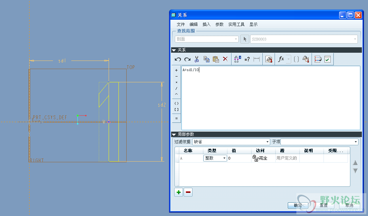
Task: Open the 剖面 look-in scope dropdown
Action: coord(206,39)
